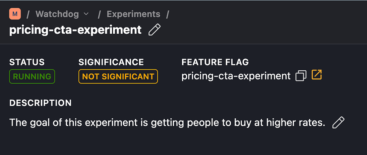Click the slash separator before Experiments

pyautogui.click(x=99, y=14)
